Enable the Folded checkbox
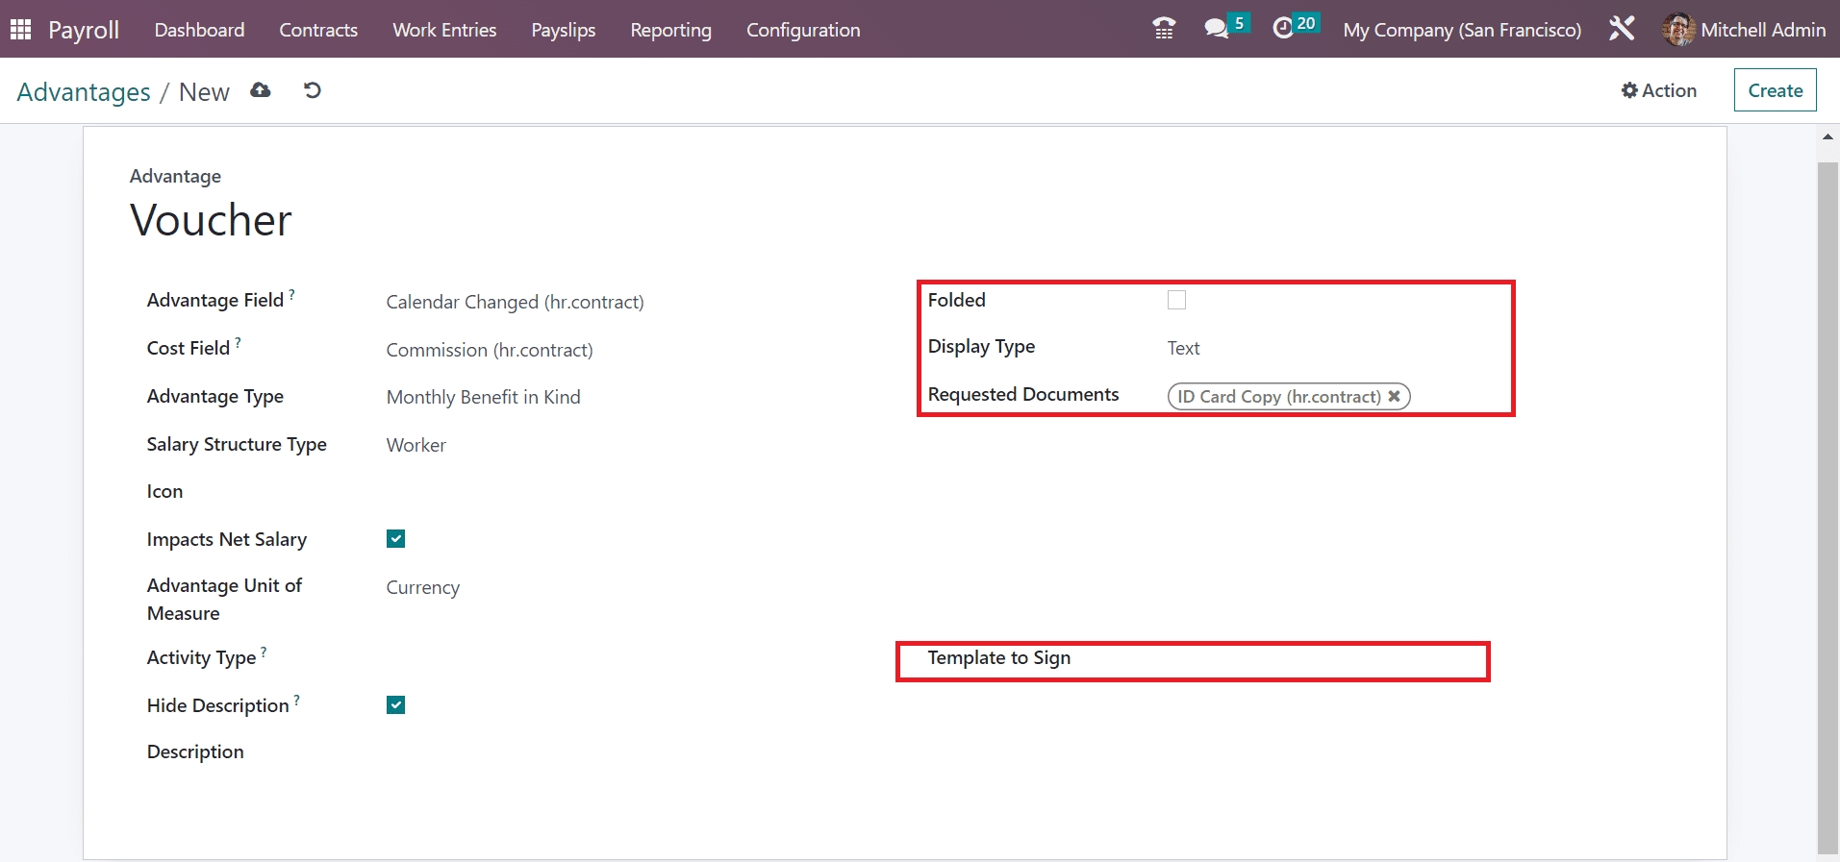Image resolution: width=1840 pixels, height=862 pixels. point(1176,300)
